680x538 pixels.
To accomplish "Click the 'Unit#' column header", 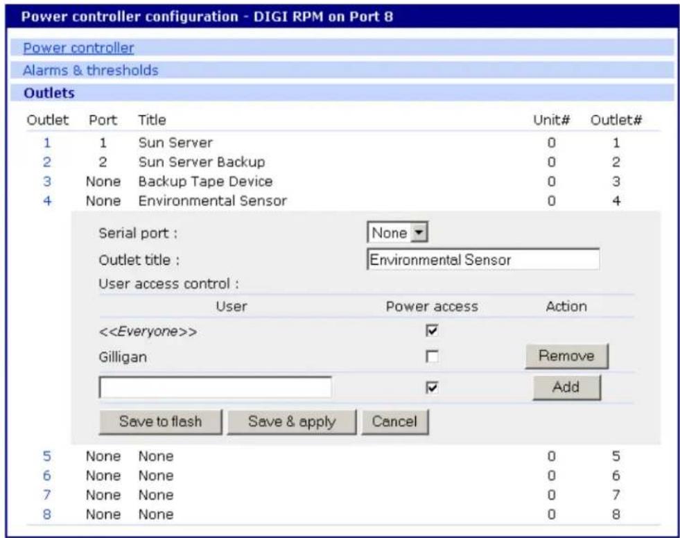I will point(552,120).
